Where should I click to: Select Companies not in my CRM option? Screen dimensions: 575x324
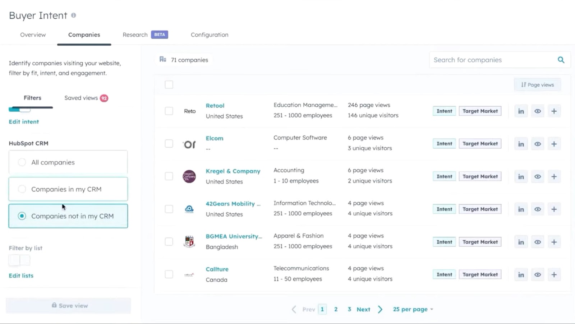pos(68,216)
